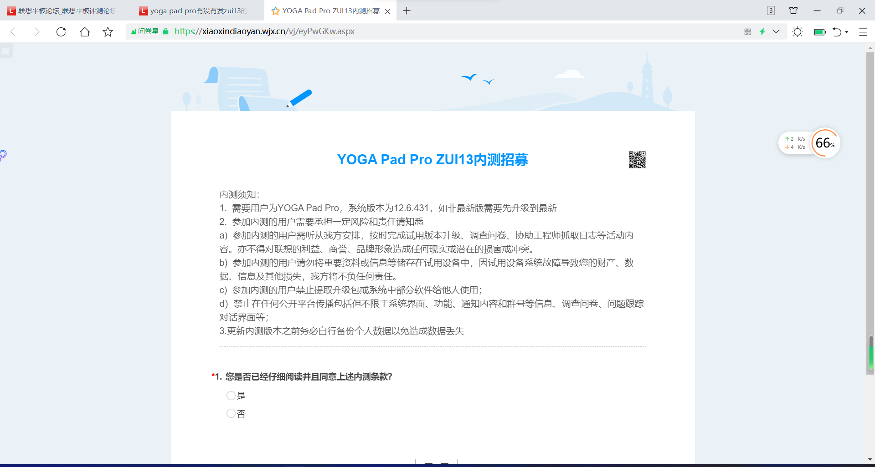This screenshot has width=875, height=467.
Task: Open the browser main menu
Action: (x=863, y=32)
